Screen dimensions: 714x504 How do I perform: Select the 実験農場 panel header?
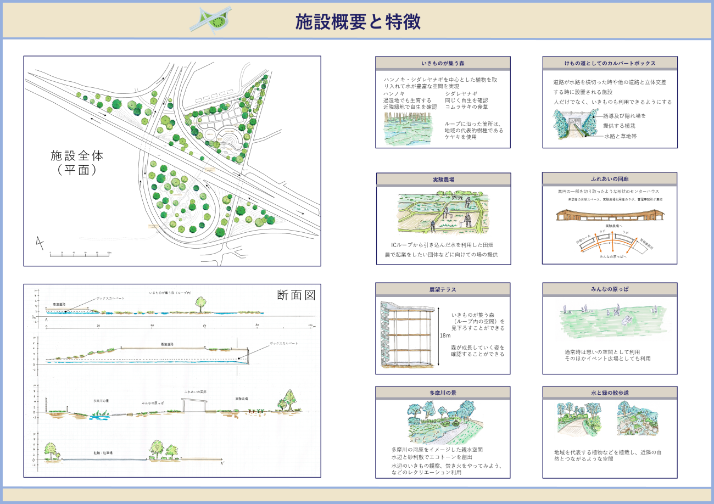443,180
